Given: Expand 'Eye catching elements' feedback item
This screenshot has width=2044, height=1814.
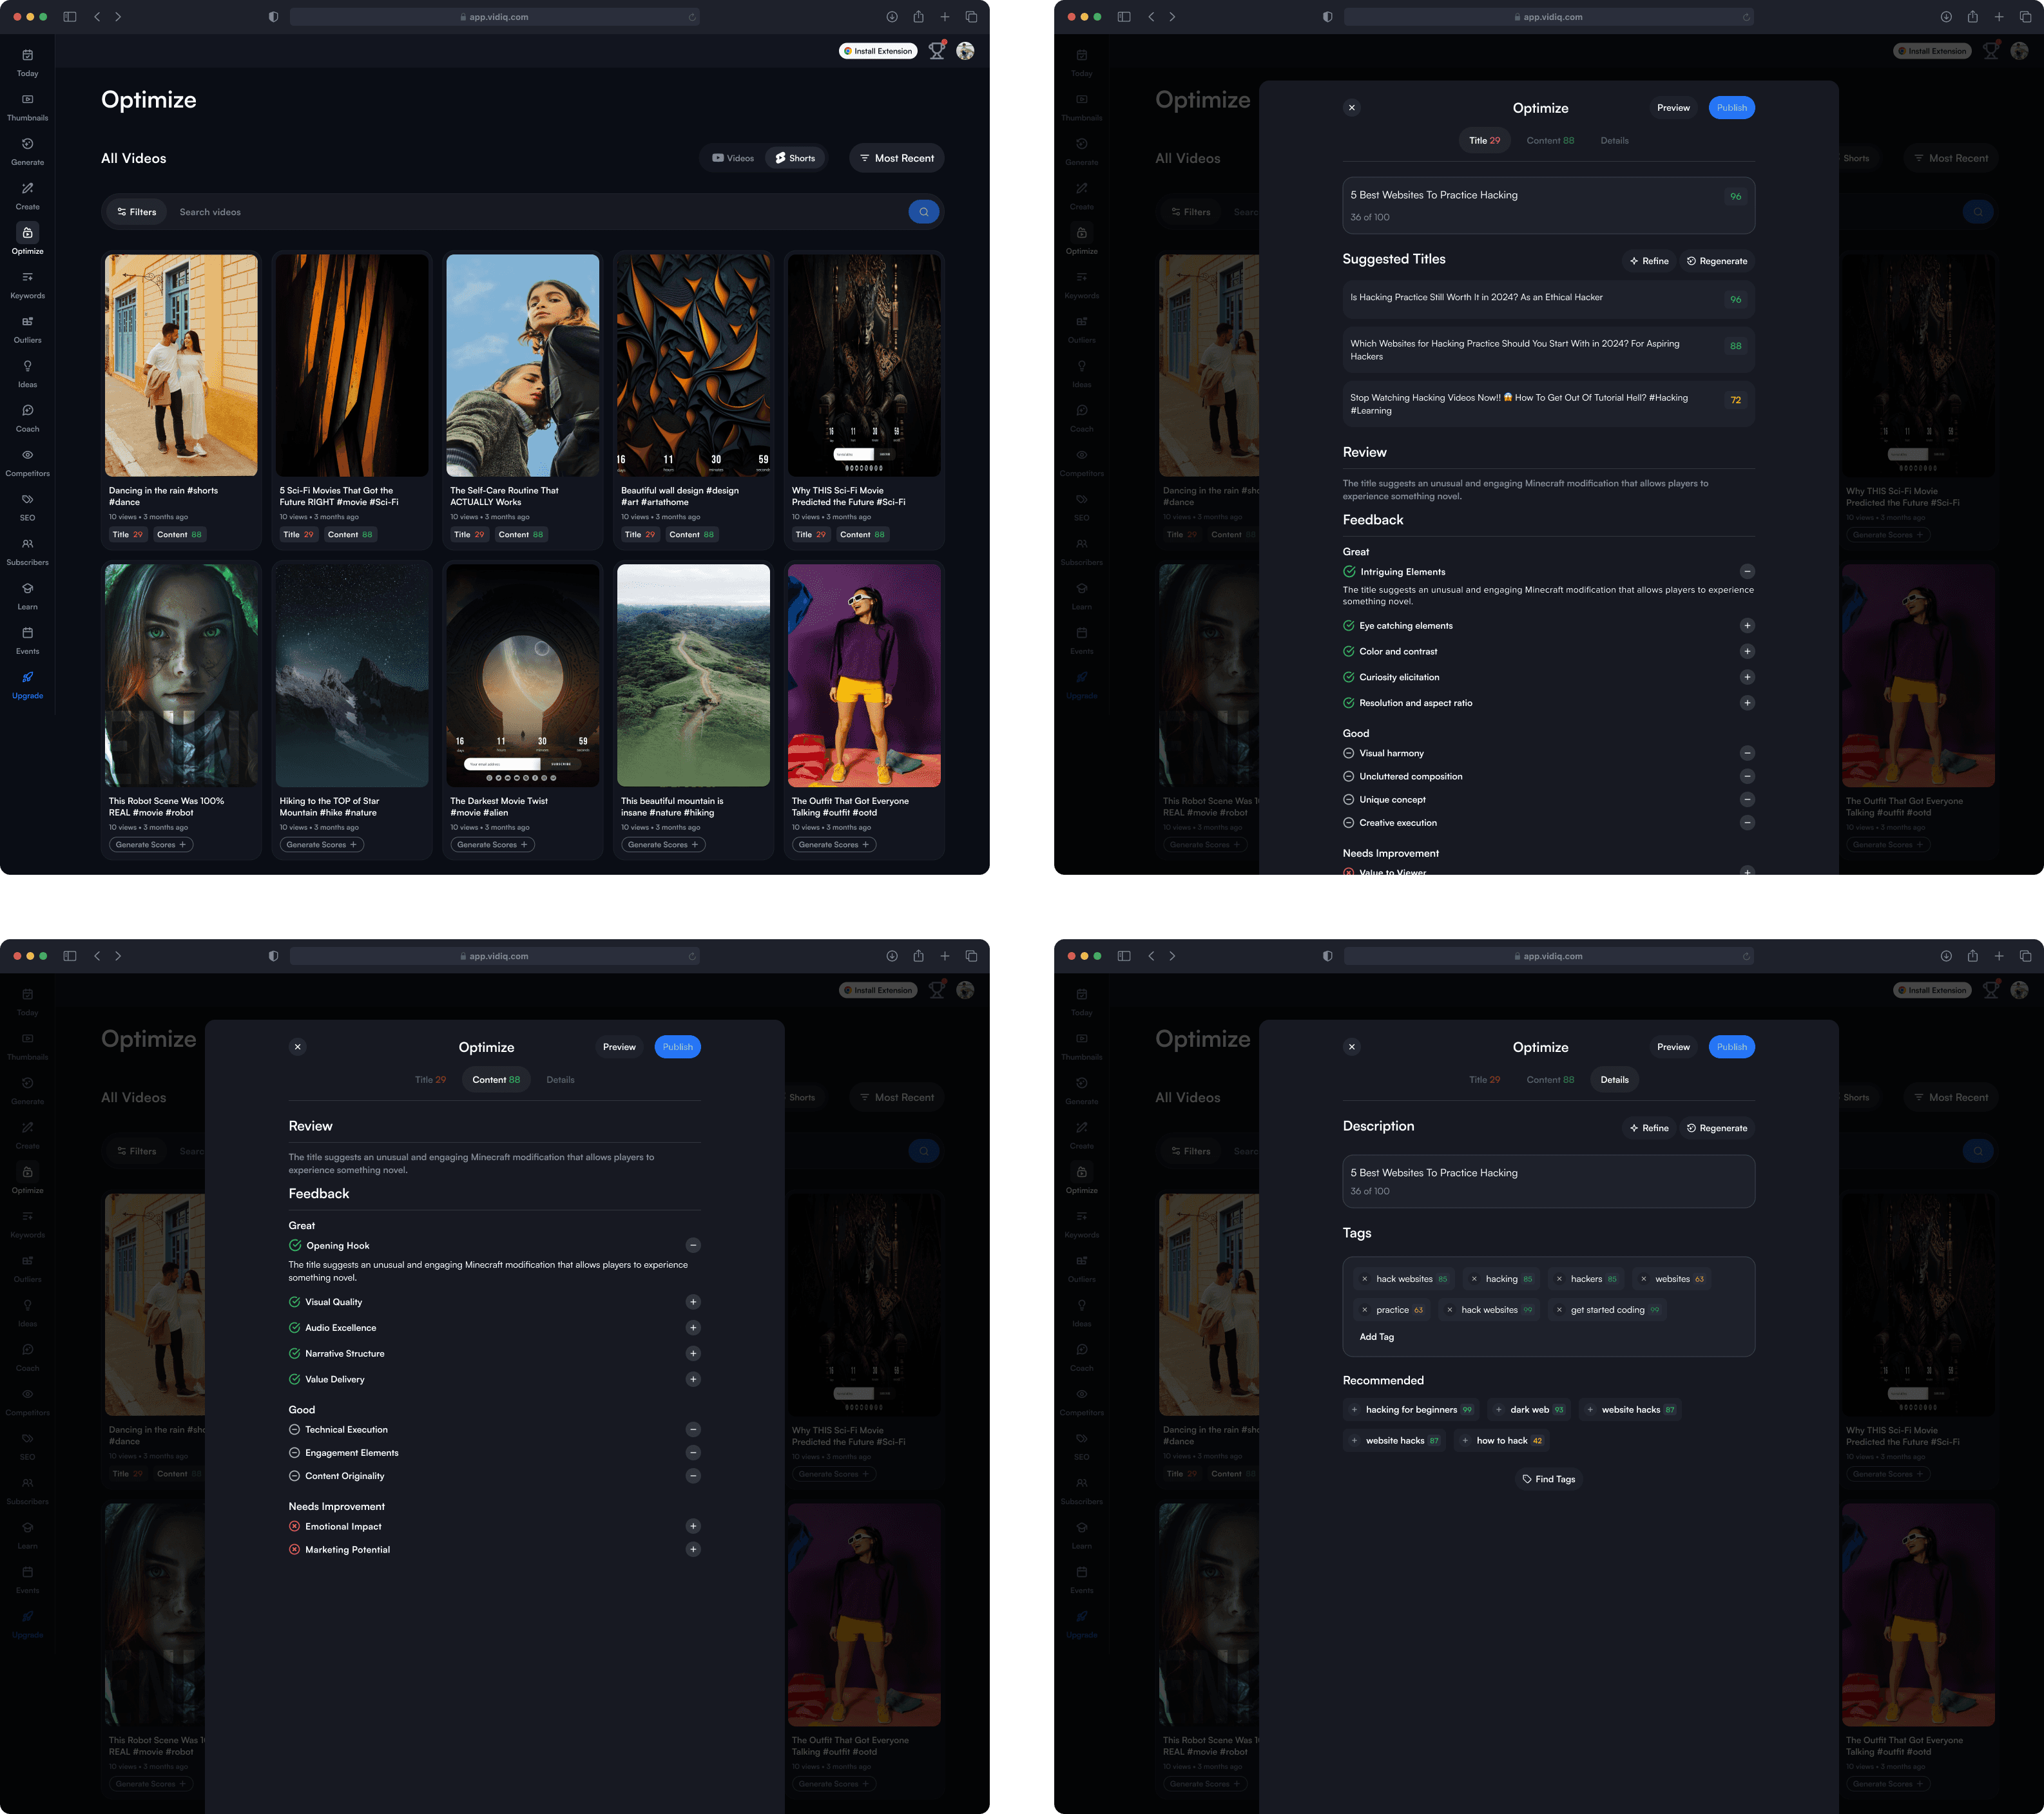Looking at the screenshot, I should click(1746, 625).
